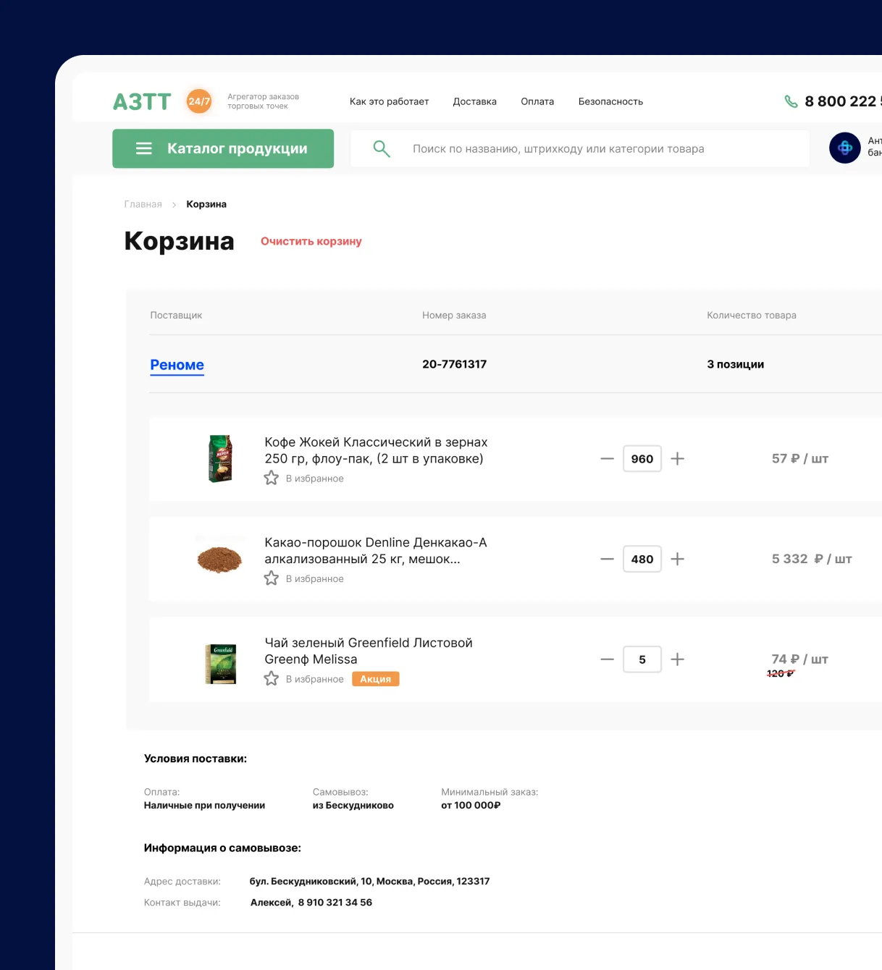Go to Главная breadcrumb

coord(143,204)
